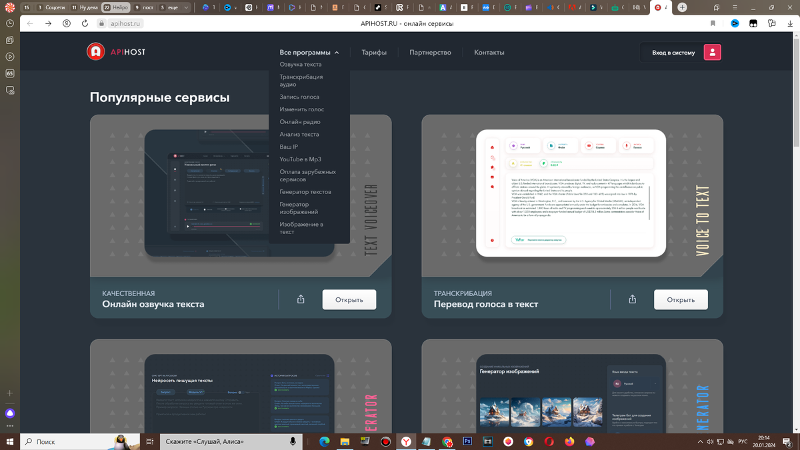This screenshot has width=800, height=450.
Task: Click the downloads arrow icon in the browser toolbar
Action: (x=791, y=22)
